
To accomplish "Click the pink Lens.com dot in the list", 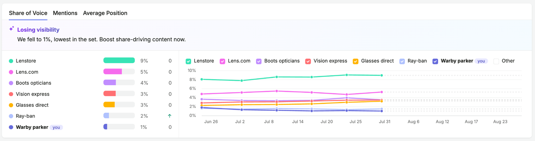I will pyautogui.click(x=11, y=72).
